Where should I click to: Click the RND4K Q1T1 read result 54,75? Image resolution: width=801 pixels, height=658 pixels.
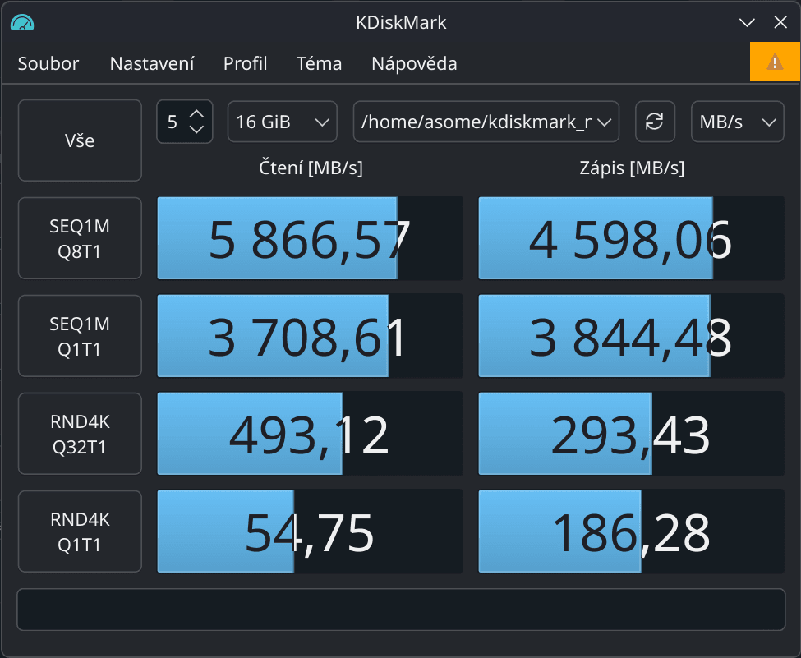click(310, 531)
